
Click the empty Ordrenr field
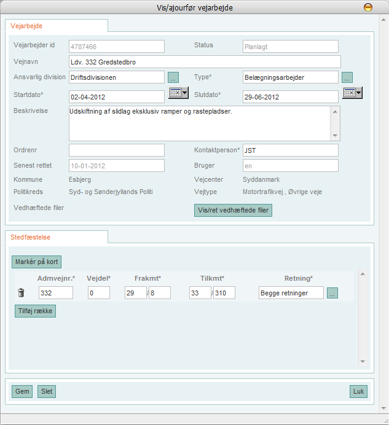[117, 150]
